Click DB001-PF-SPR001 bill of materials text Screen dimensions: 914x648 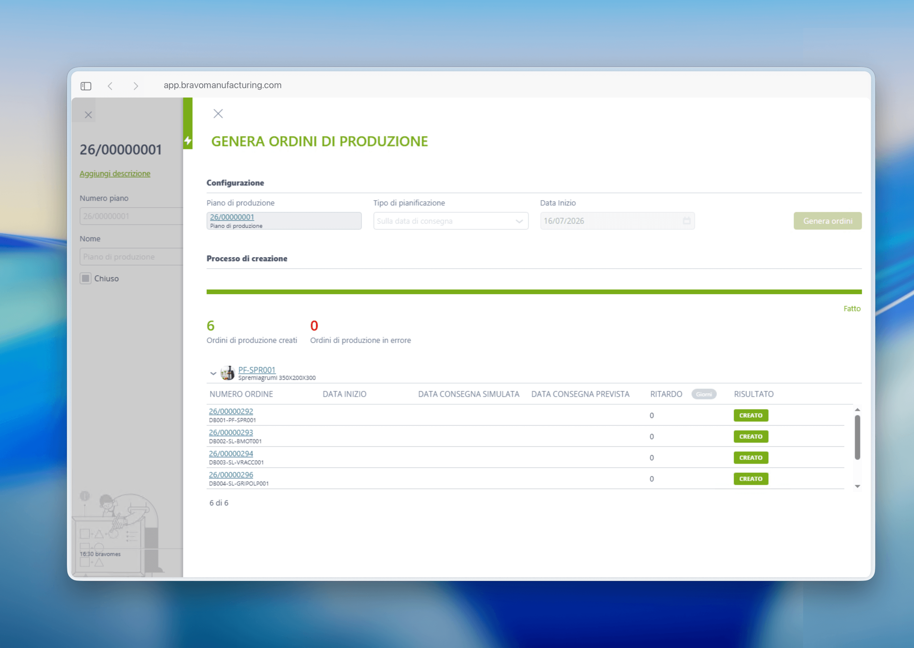pyautogui.click(x=233, y=420)
